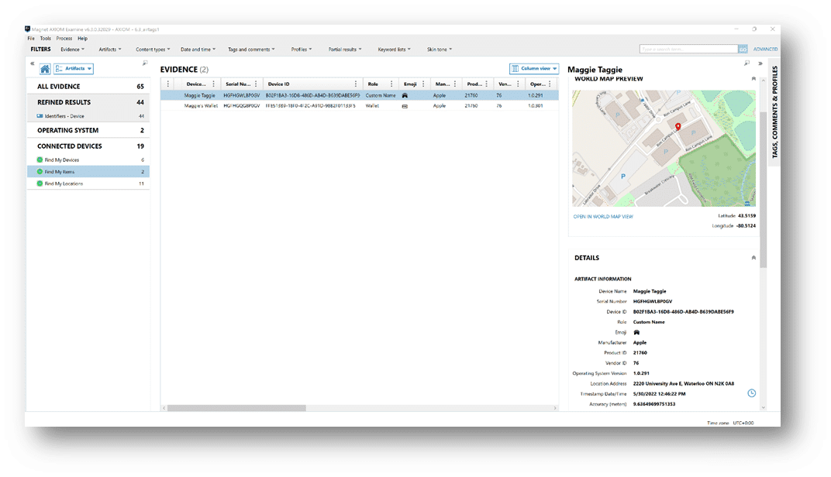Open the Profiles filter dropdown

[x=301, y=50]
